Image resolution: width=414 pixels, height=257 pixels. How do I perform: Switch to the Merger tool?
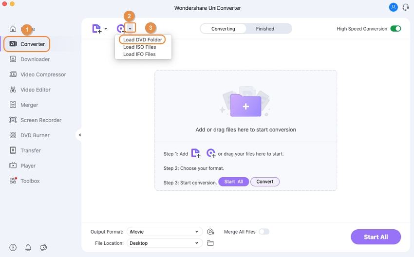(x=29, y=105)
